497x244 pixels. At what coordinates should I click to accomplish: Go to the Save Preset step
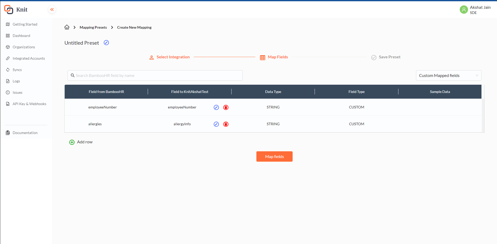click(x=390, y=57)
